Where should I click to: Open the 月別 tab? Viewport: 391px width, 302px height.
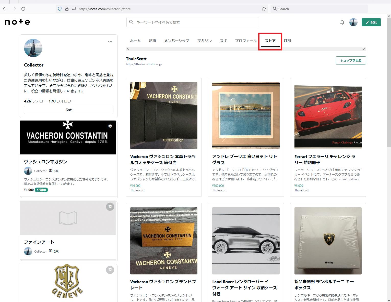(x=287, y=41)
